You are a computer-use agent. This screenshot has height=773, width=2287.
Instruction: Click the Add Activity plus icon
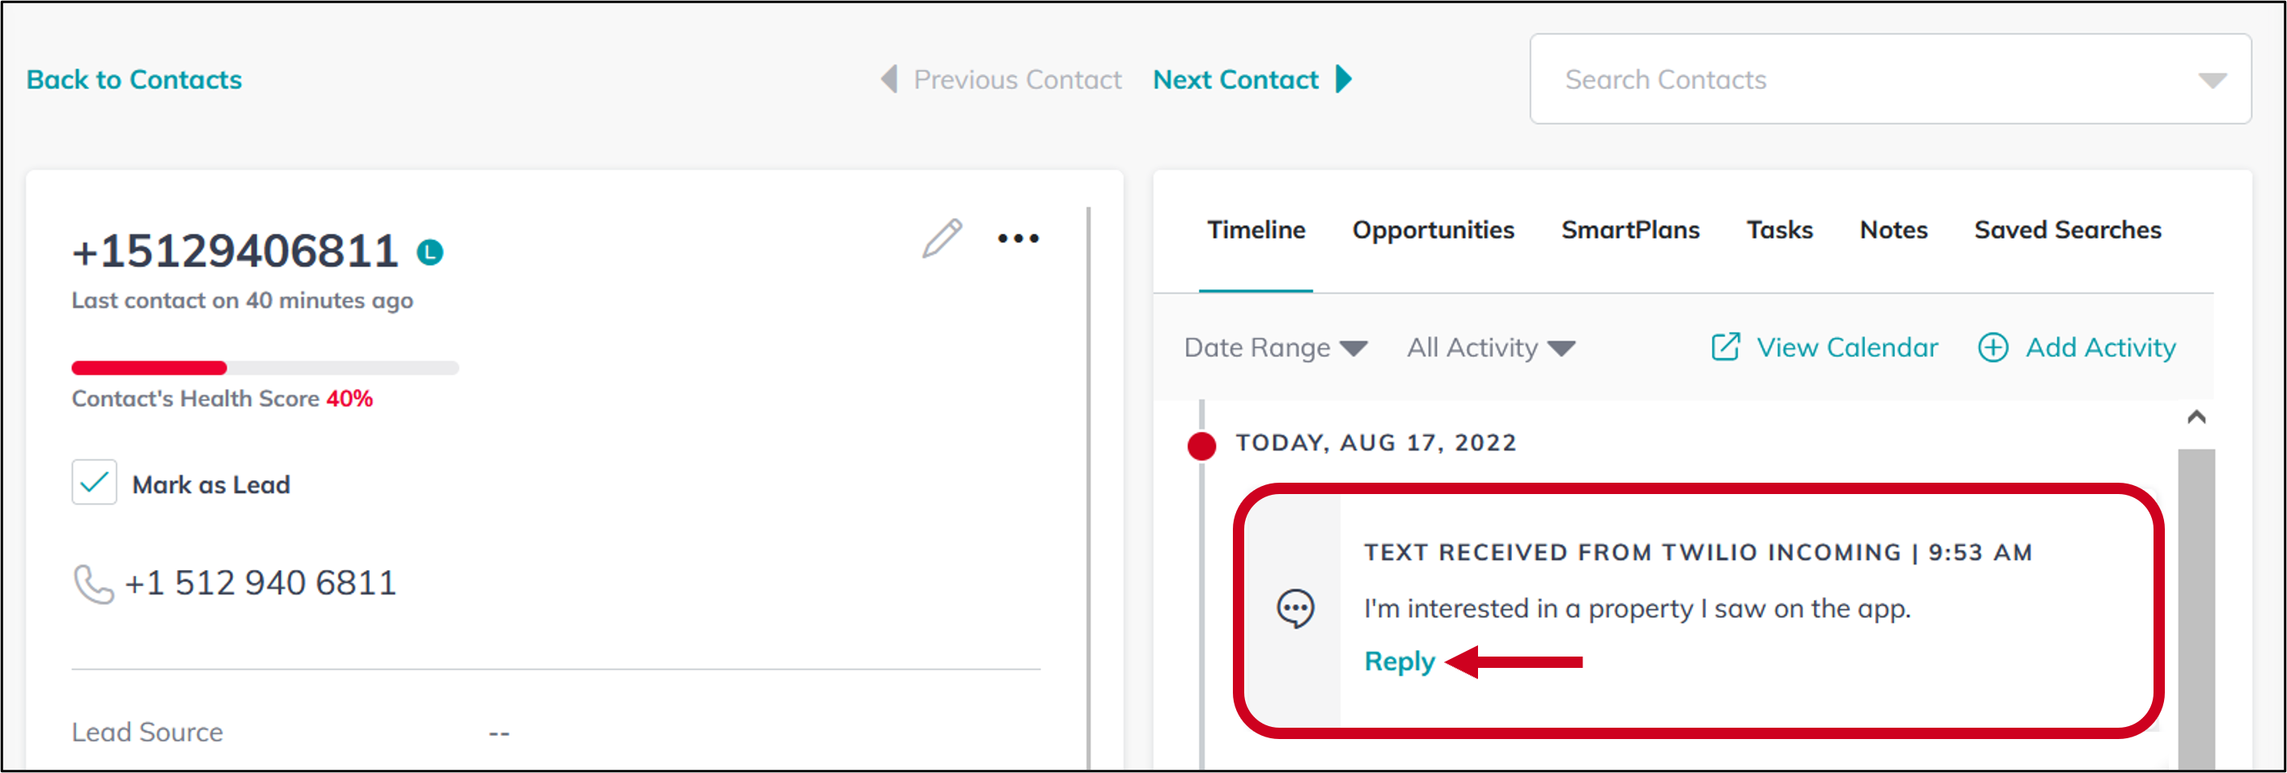pos(1993,347)
